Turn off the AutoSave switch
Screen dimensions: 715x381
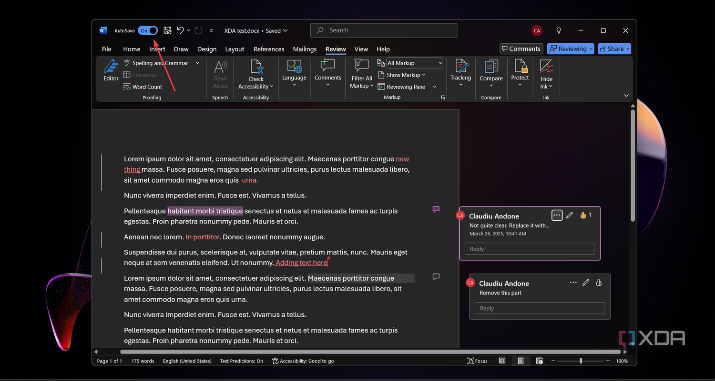(x=148, y=30)
